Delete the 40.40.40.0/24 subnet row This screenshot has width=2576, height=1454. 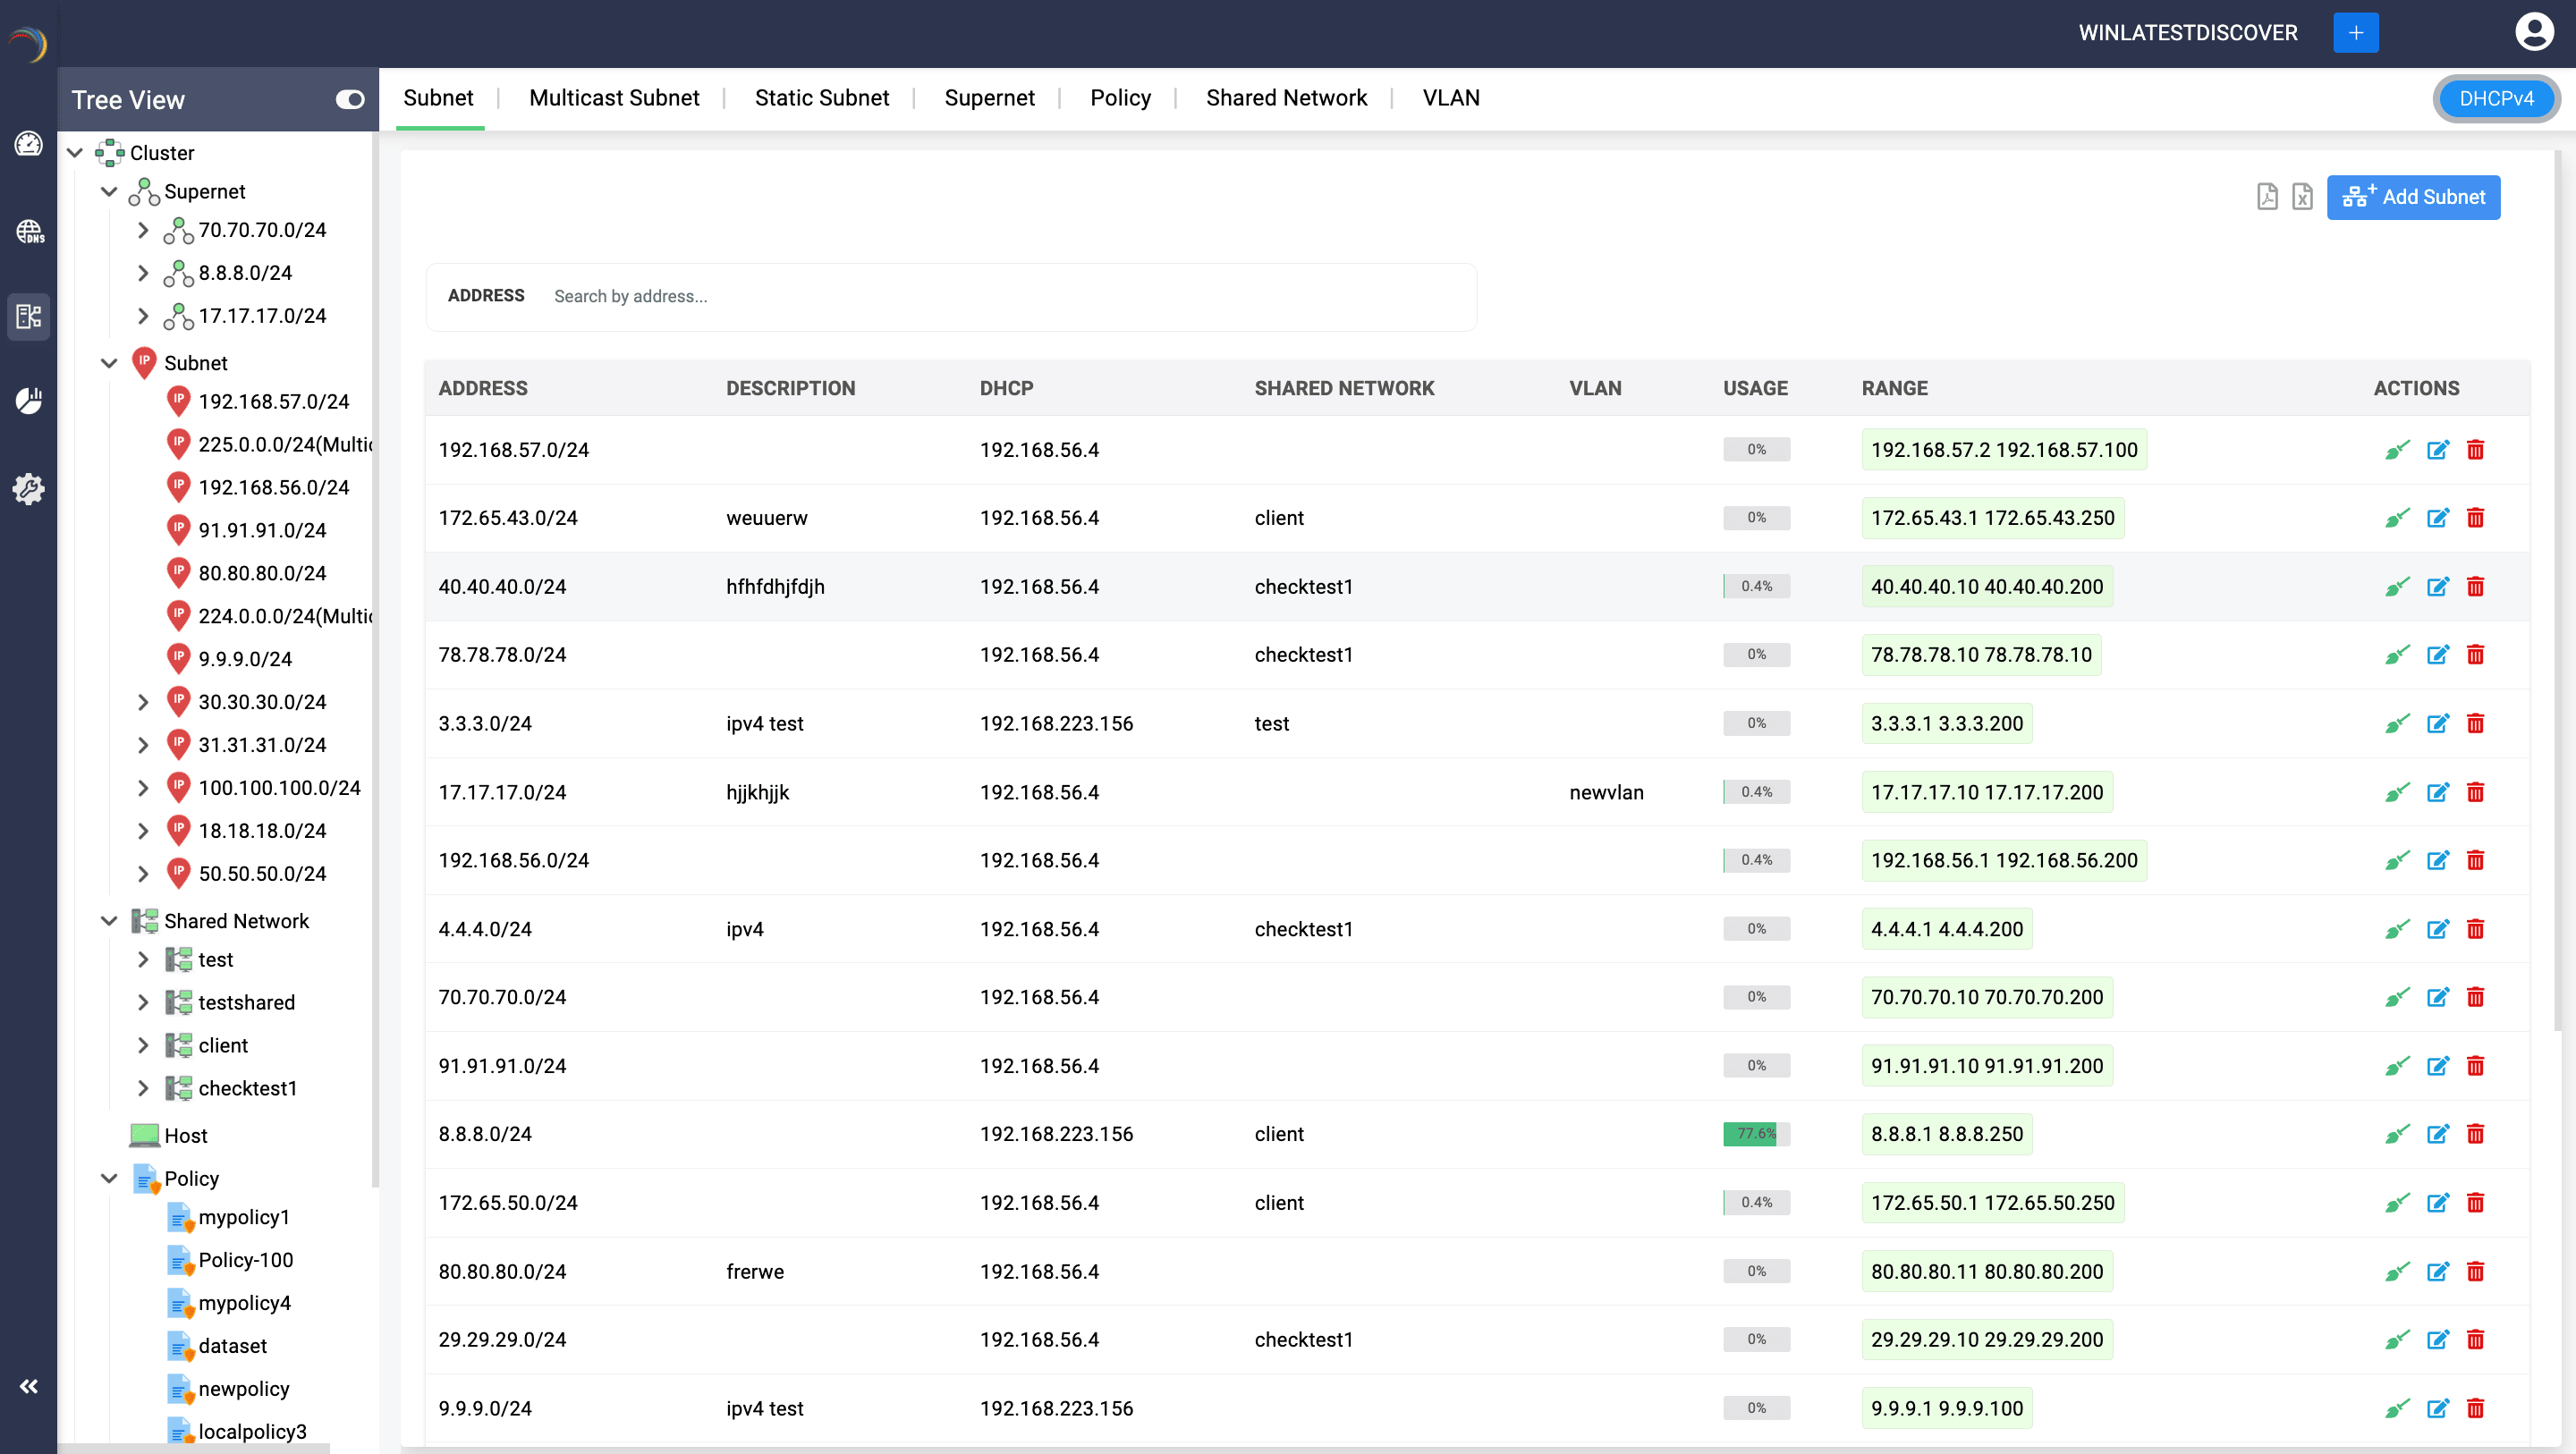2475,587
